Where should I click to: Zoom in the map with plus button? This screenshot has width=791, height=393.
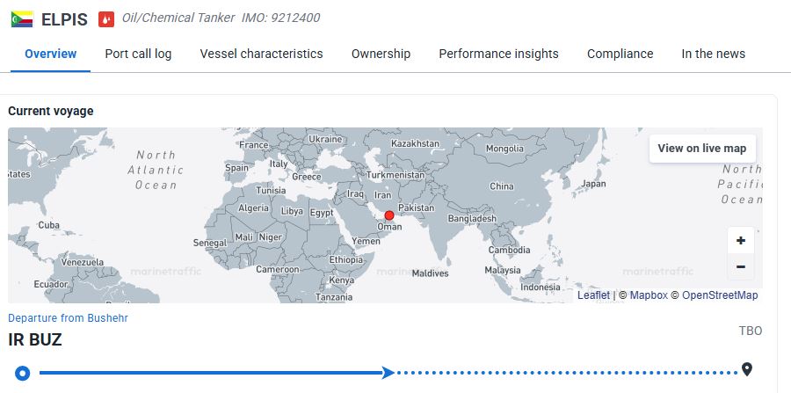(740, 241)
